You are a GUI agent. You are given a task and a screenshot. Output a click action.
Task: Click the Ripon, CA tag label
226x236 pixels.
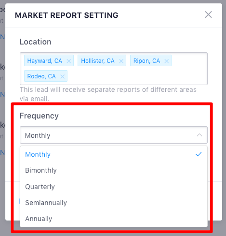coord(146,61)
